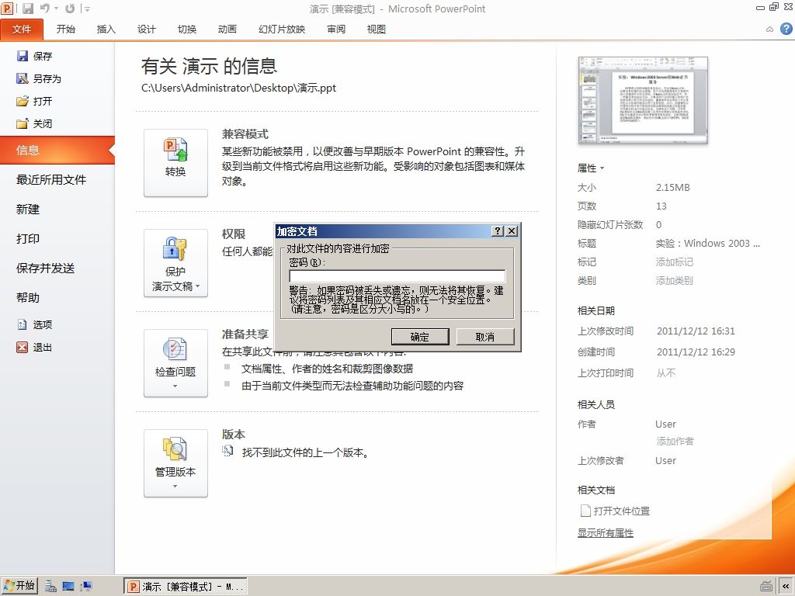Expand the Protect Presentation (保护演示文稿) dropdown

point(175,263)
